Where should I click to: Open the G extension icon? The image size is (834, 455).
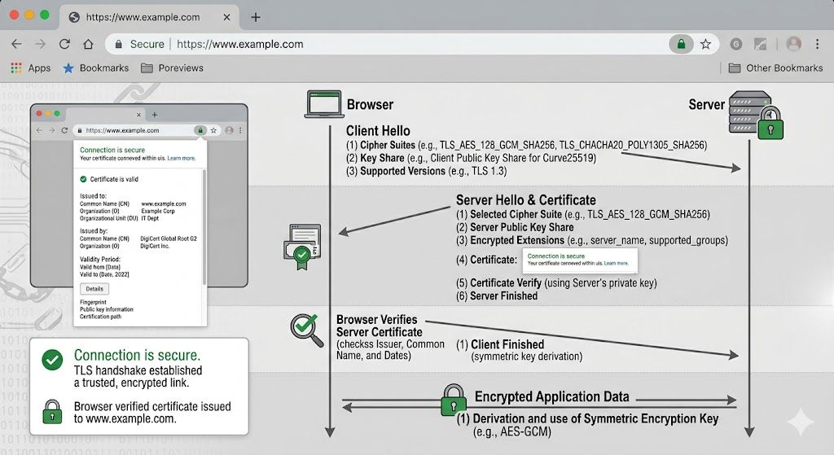tap(736, 44)
